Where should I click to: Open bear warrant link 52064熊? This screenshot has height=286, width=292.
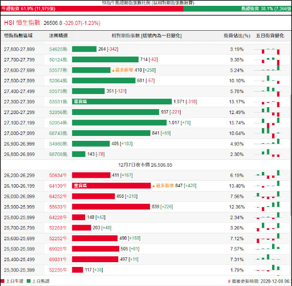point(58,81)
